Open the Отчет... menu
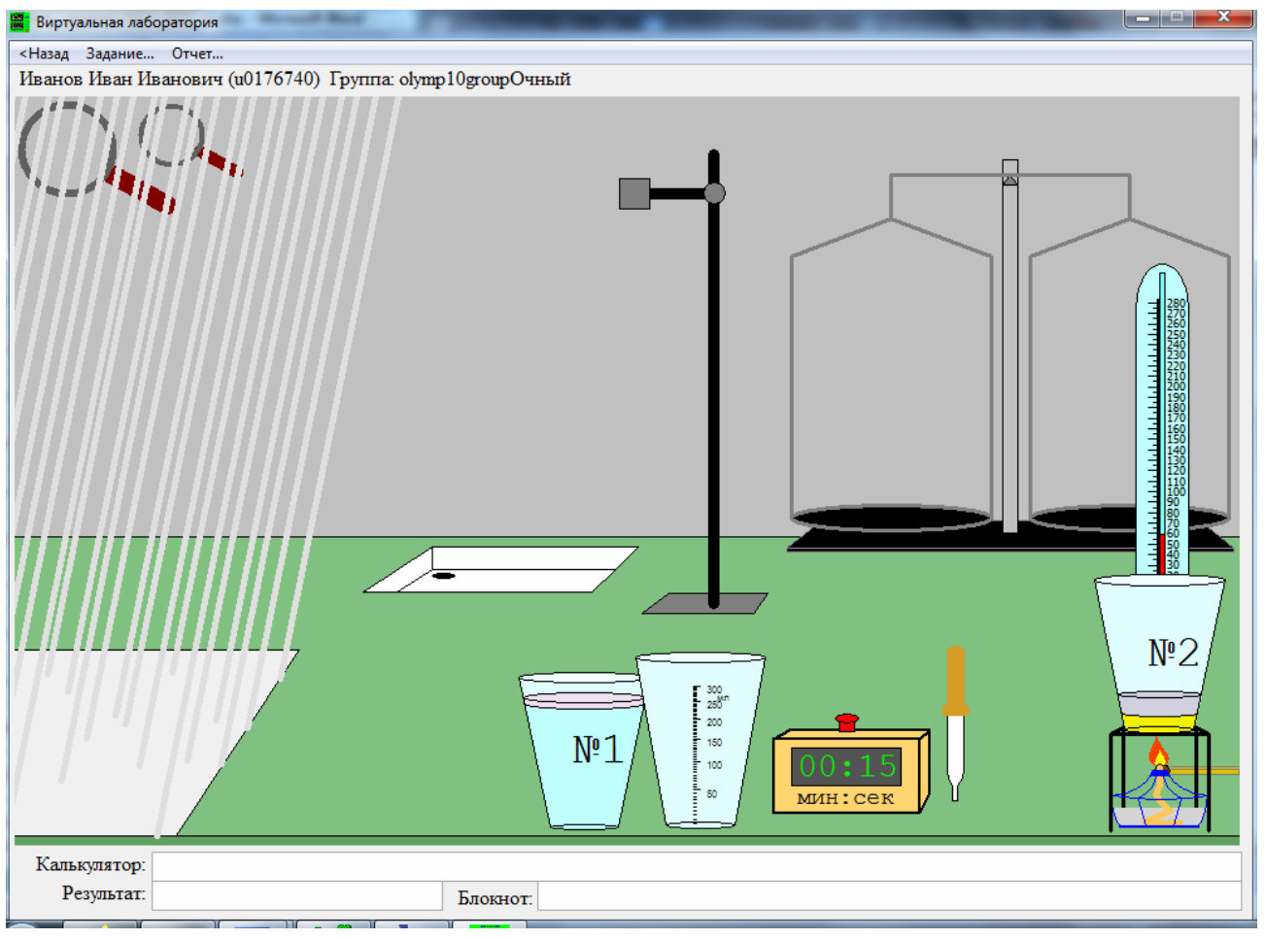1264x939 pixels. pyautogui.click(x=197, y=53)
